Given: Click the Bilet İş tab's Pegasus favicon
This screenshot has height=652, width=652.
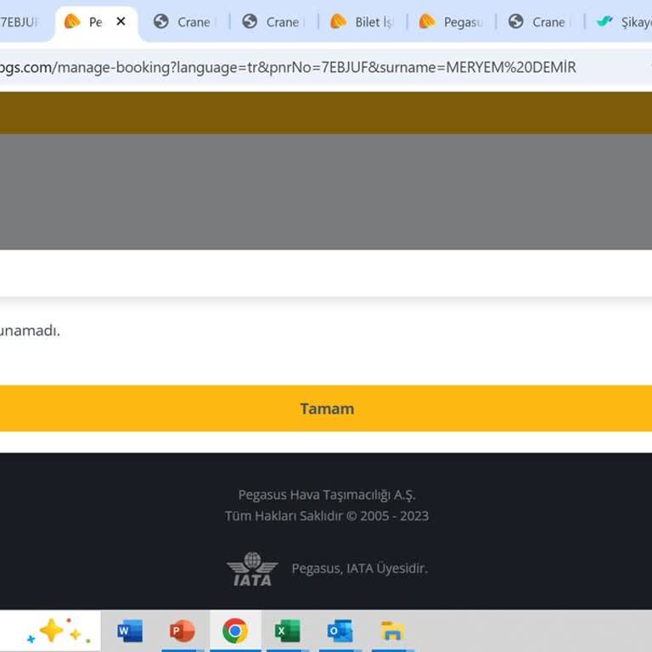Looking at the screenshot, I should tap(338, 21).
